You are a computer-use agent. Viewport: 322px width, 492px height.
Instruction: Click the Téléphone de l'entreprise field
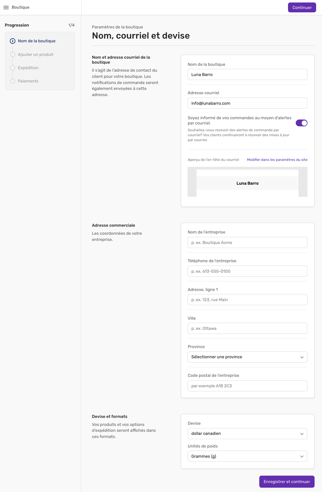(248, 271)
